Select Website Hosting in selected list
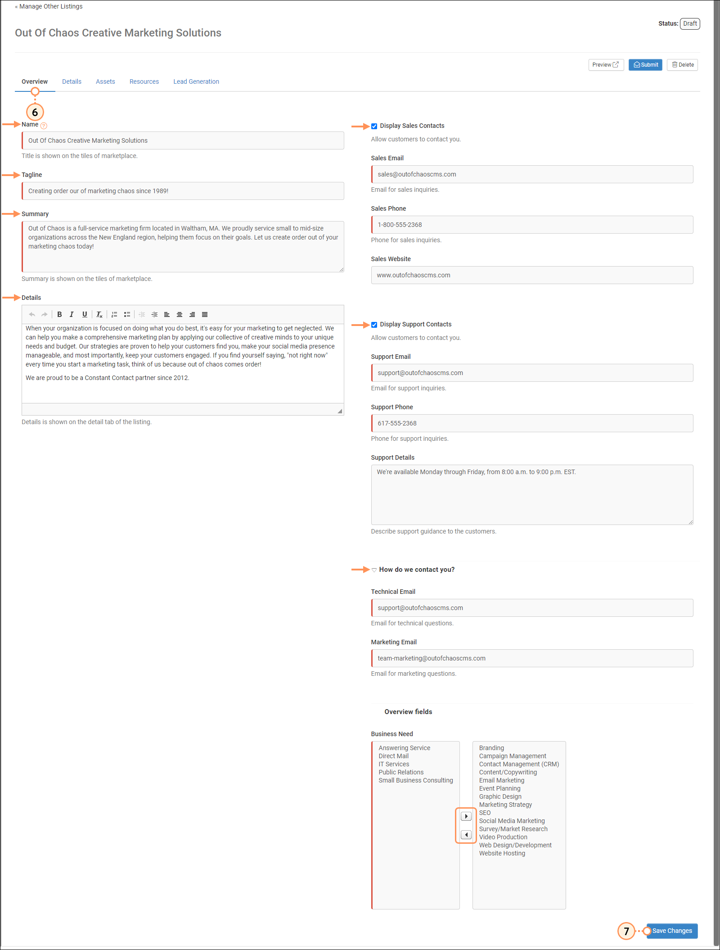 (502, 853)
